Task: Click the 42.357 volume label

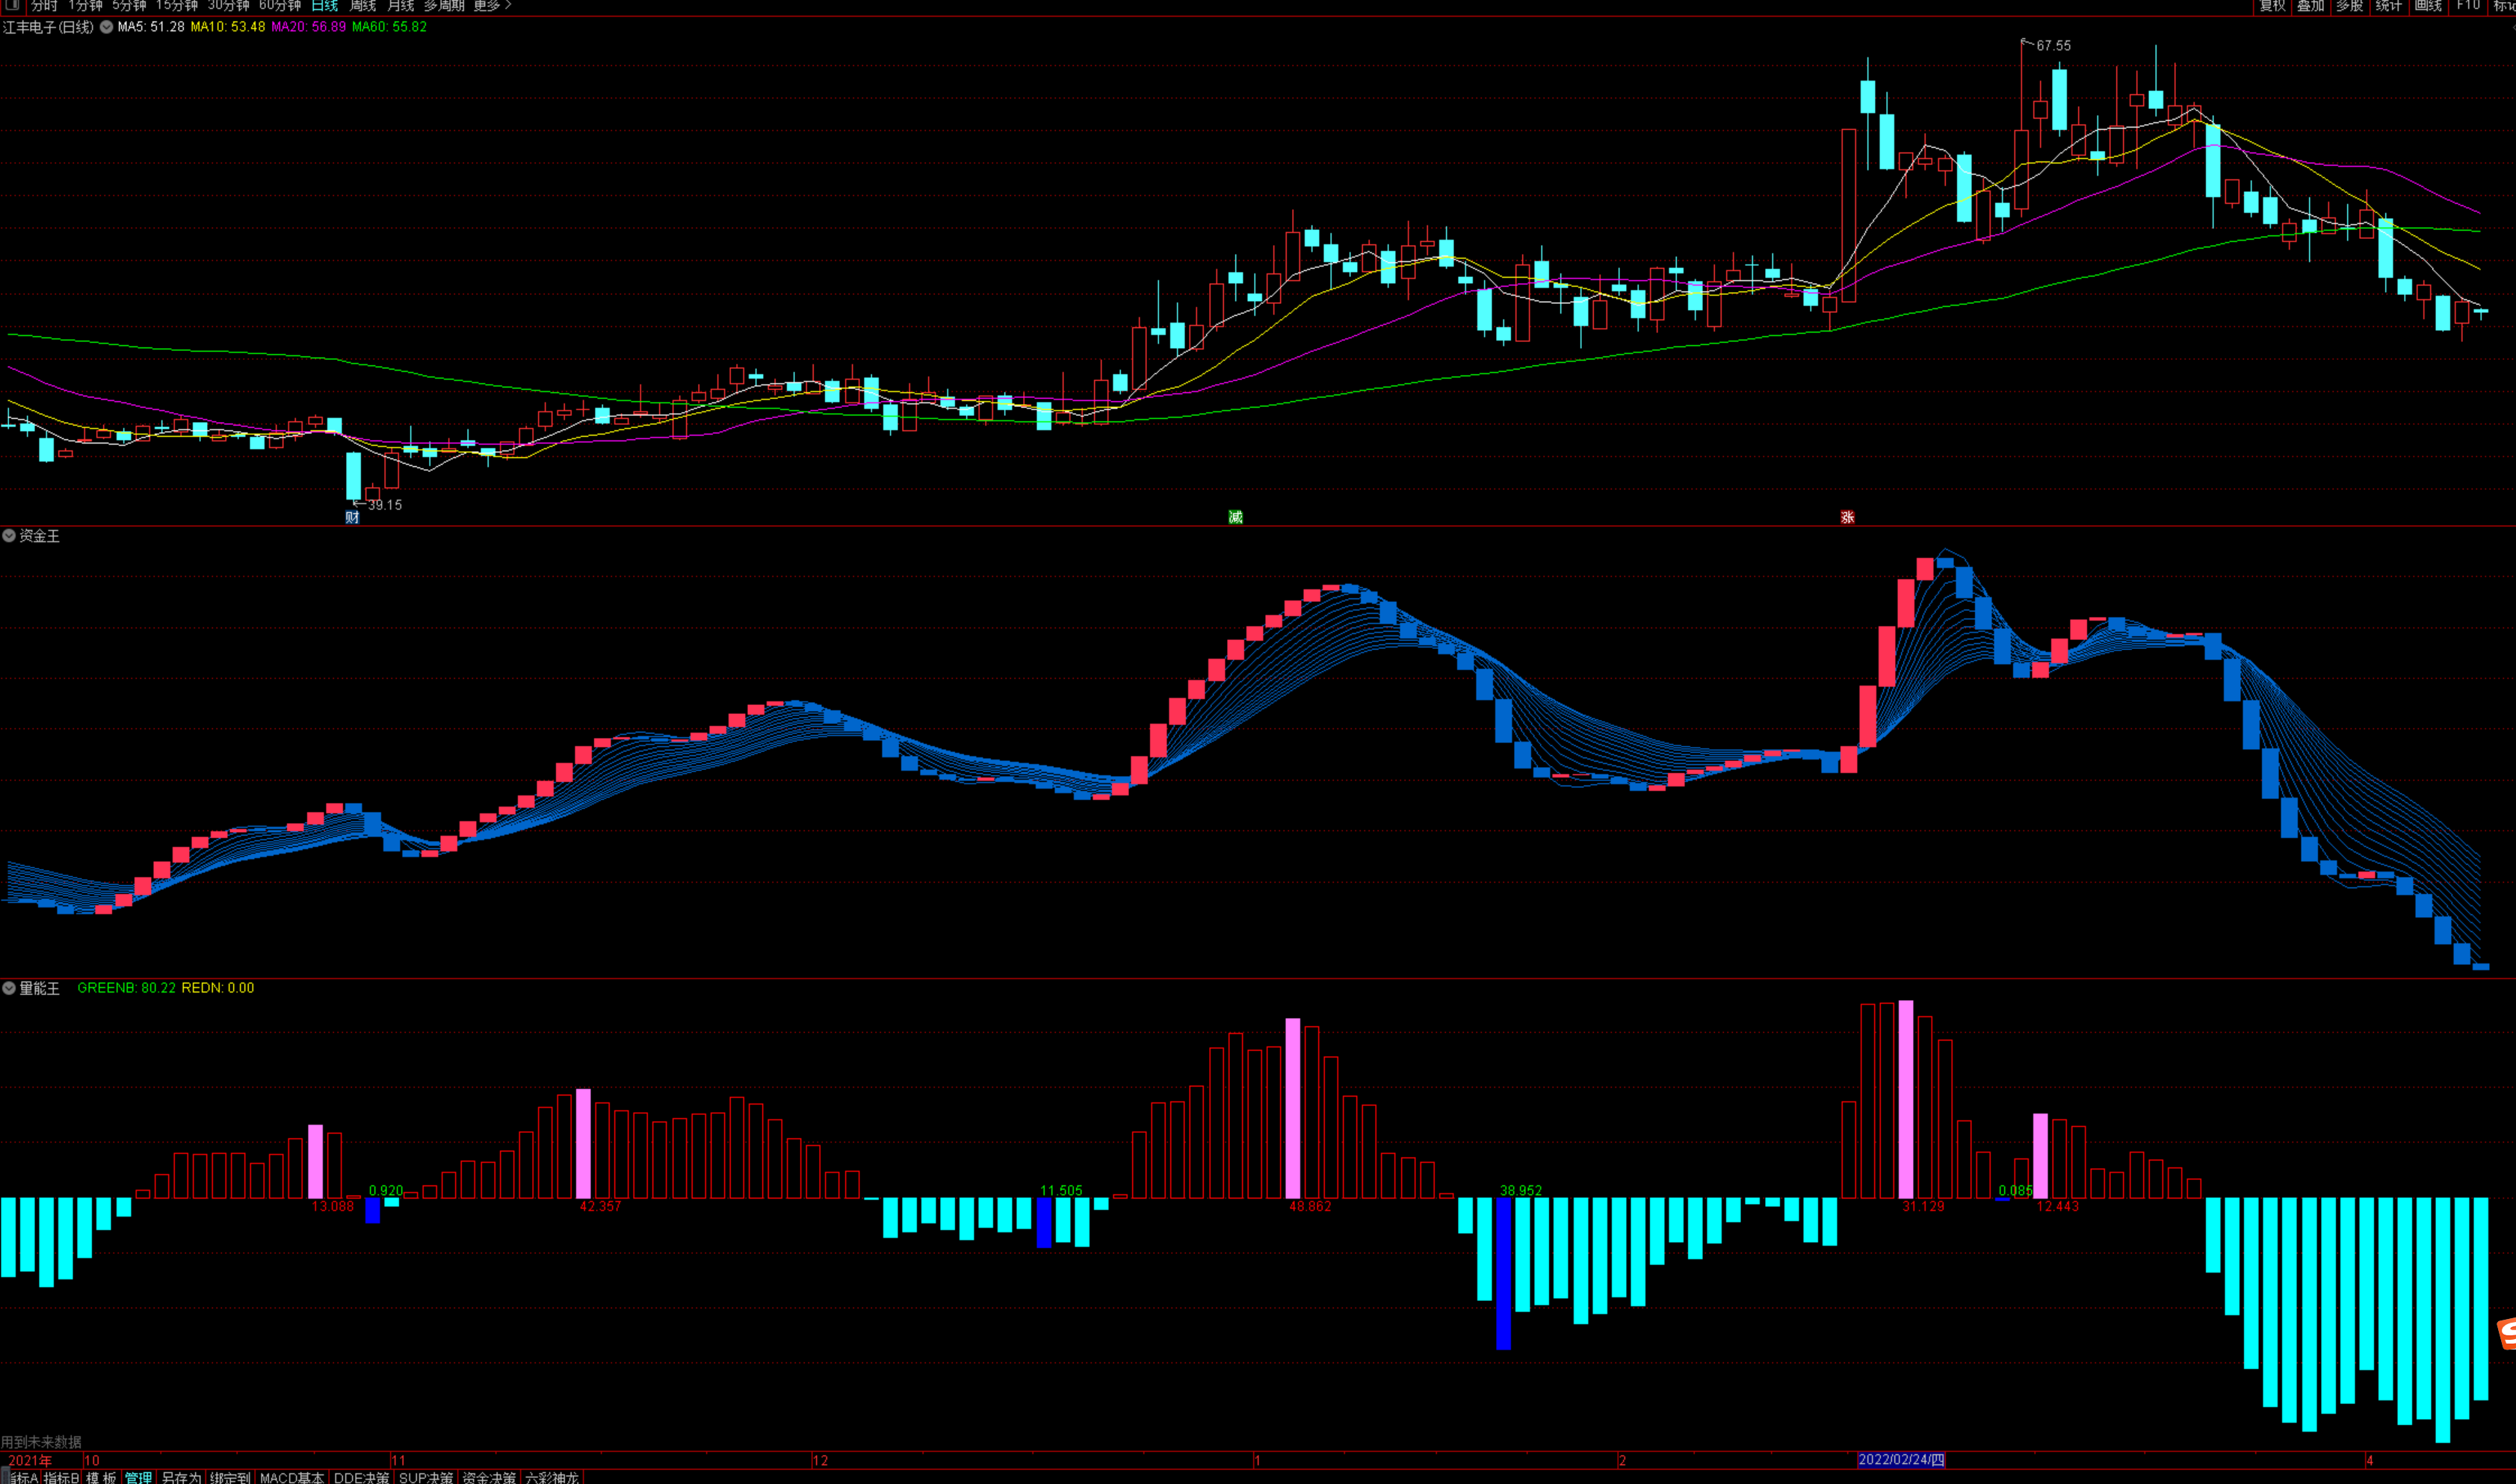Action: click(x=600, y=1207)
